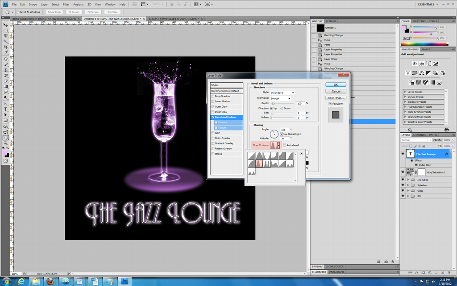The height and width of the screenshot is (286, 457).
Task: Select the Crop tool
Action: [x=5, y=47]
